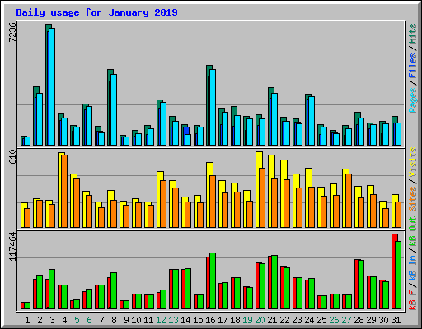The image size is (422, 329).
Task: Click the 'Files' legend label
Action: (413, 65)
